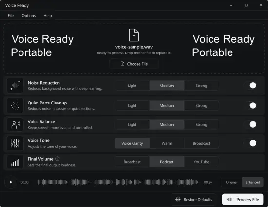
Task: Switch preview to Enhanced
Action: click(252, 182)
